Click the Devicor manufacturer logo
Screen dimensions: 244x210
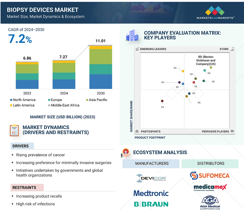[x=151, y=178]
